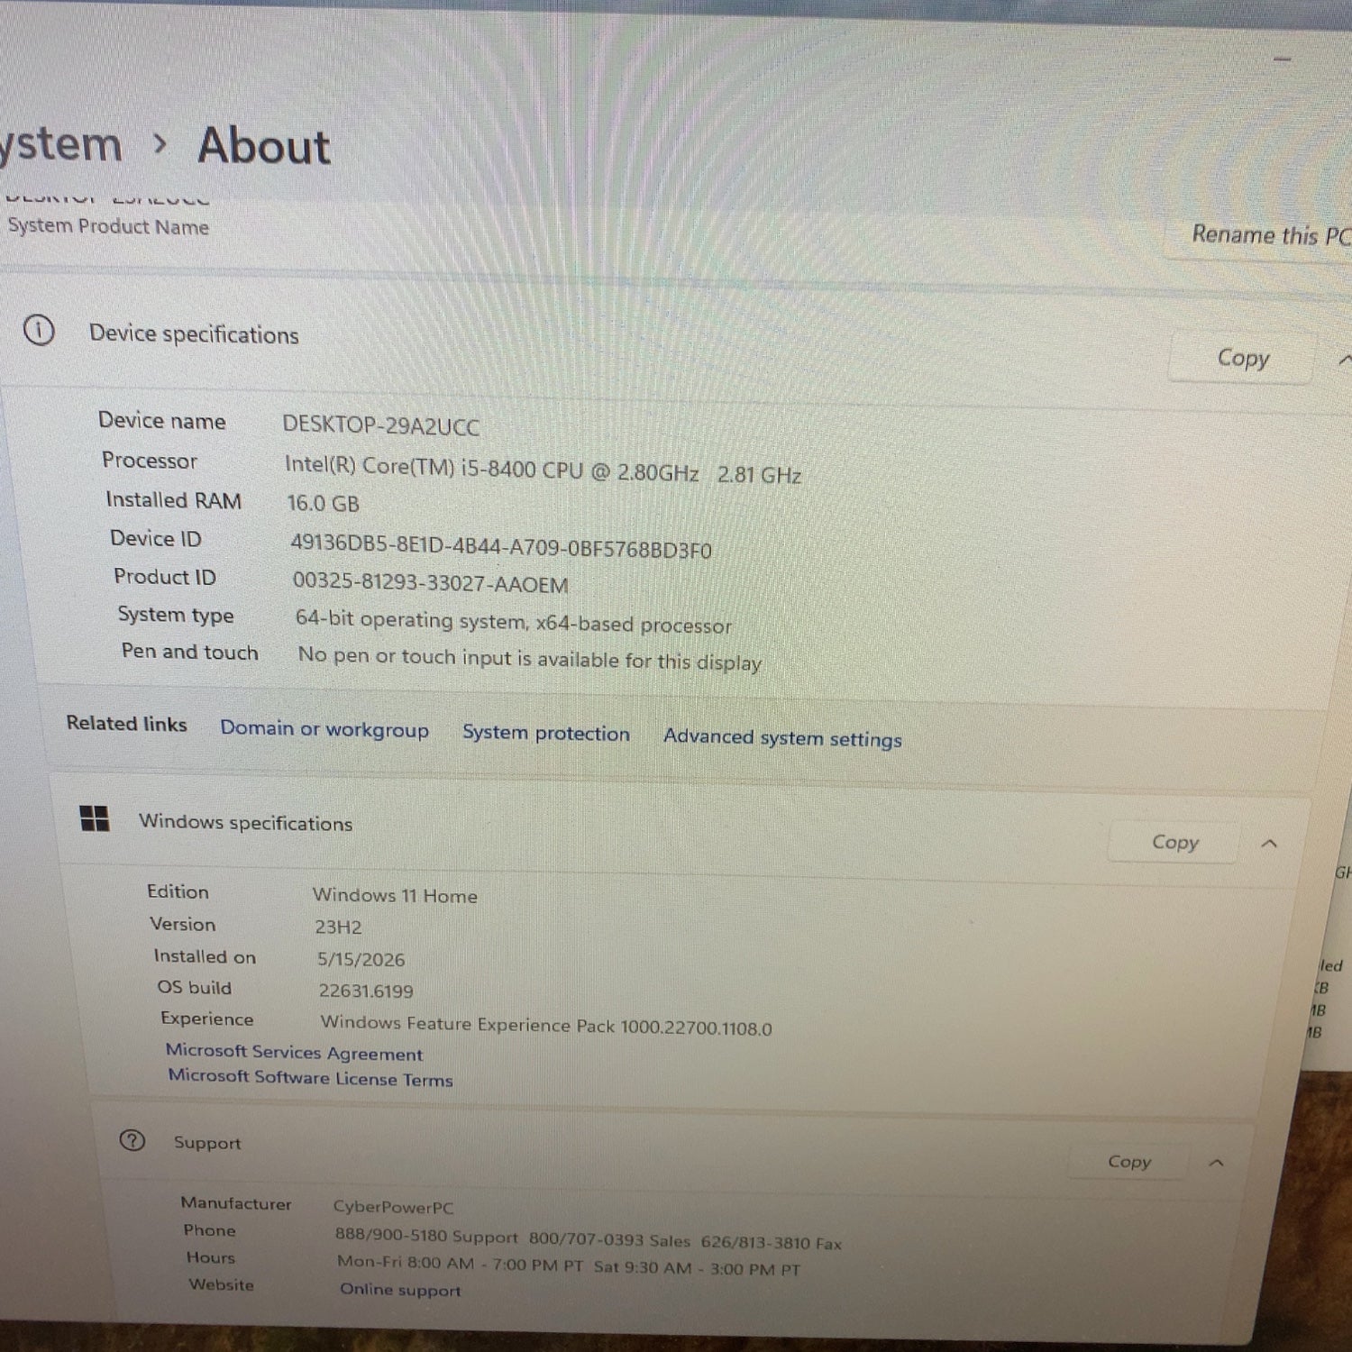Select the Intel Core i5-8400 processor text
Image resolution: width=1352 pixels, height=1352 pixels.
point(543,469)
